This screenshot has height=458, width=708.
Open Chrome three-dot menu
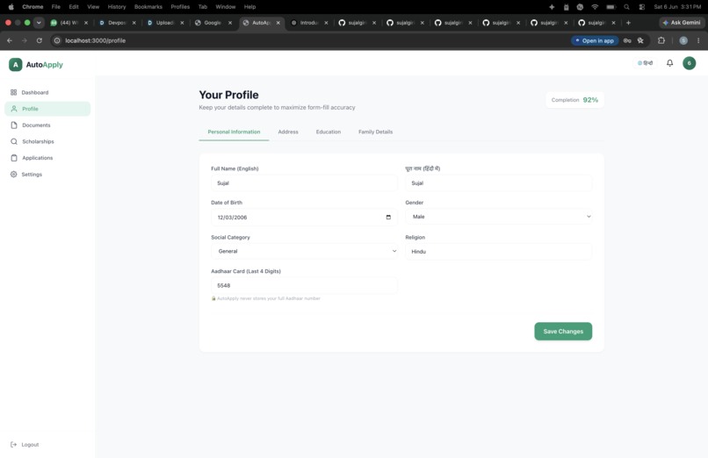698,40
